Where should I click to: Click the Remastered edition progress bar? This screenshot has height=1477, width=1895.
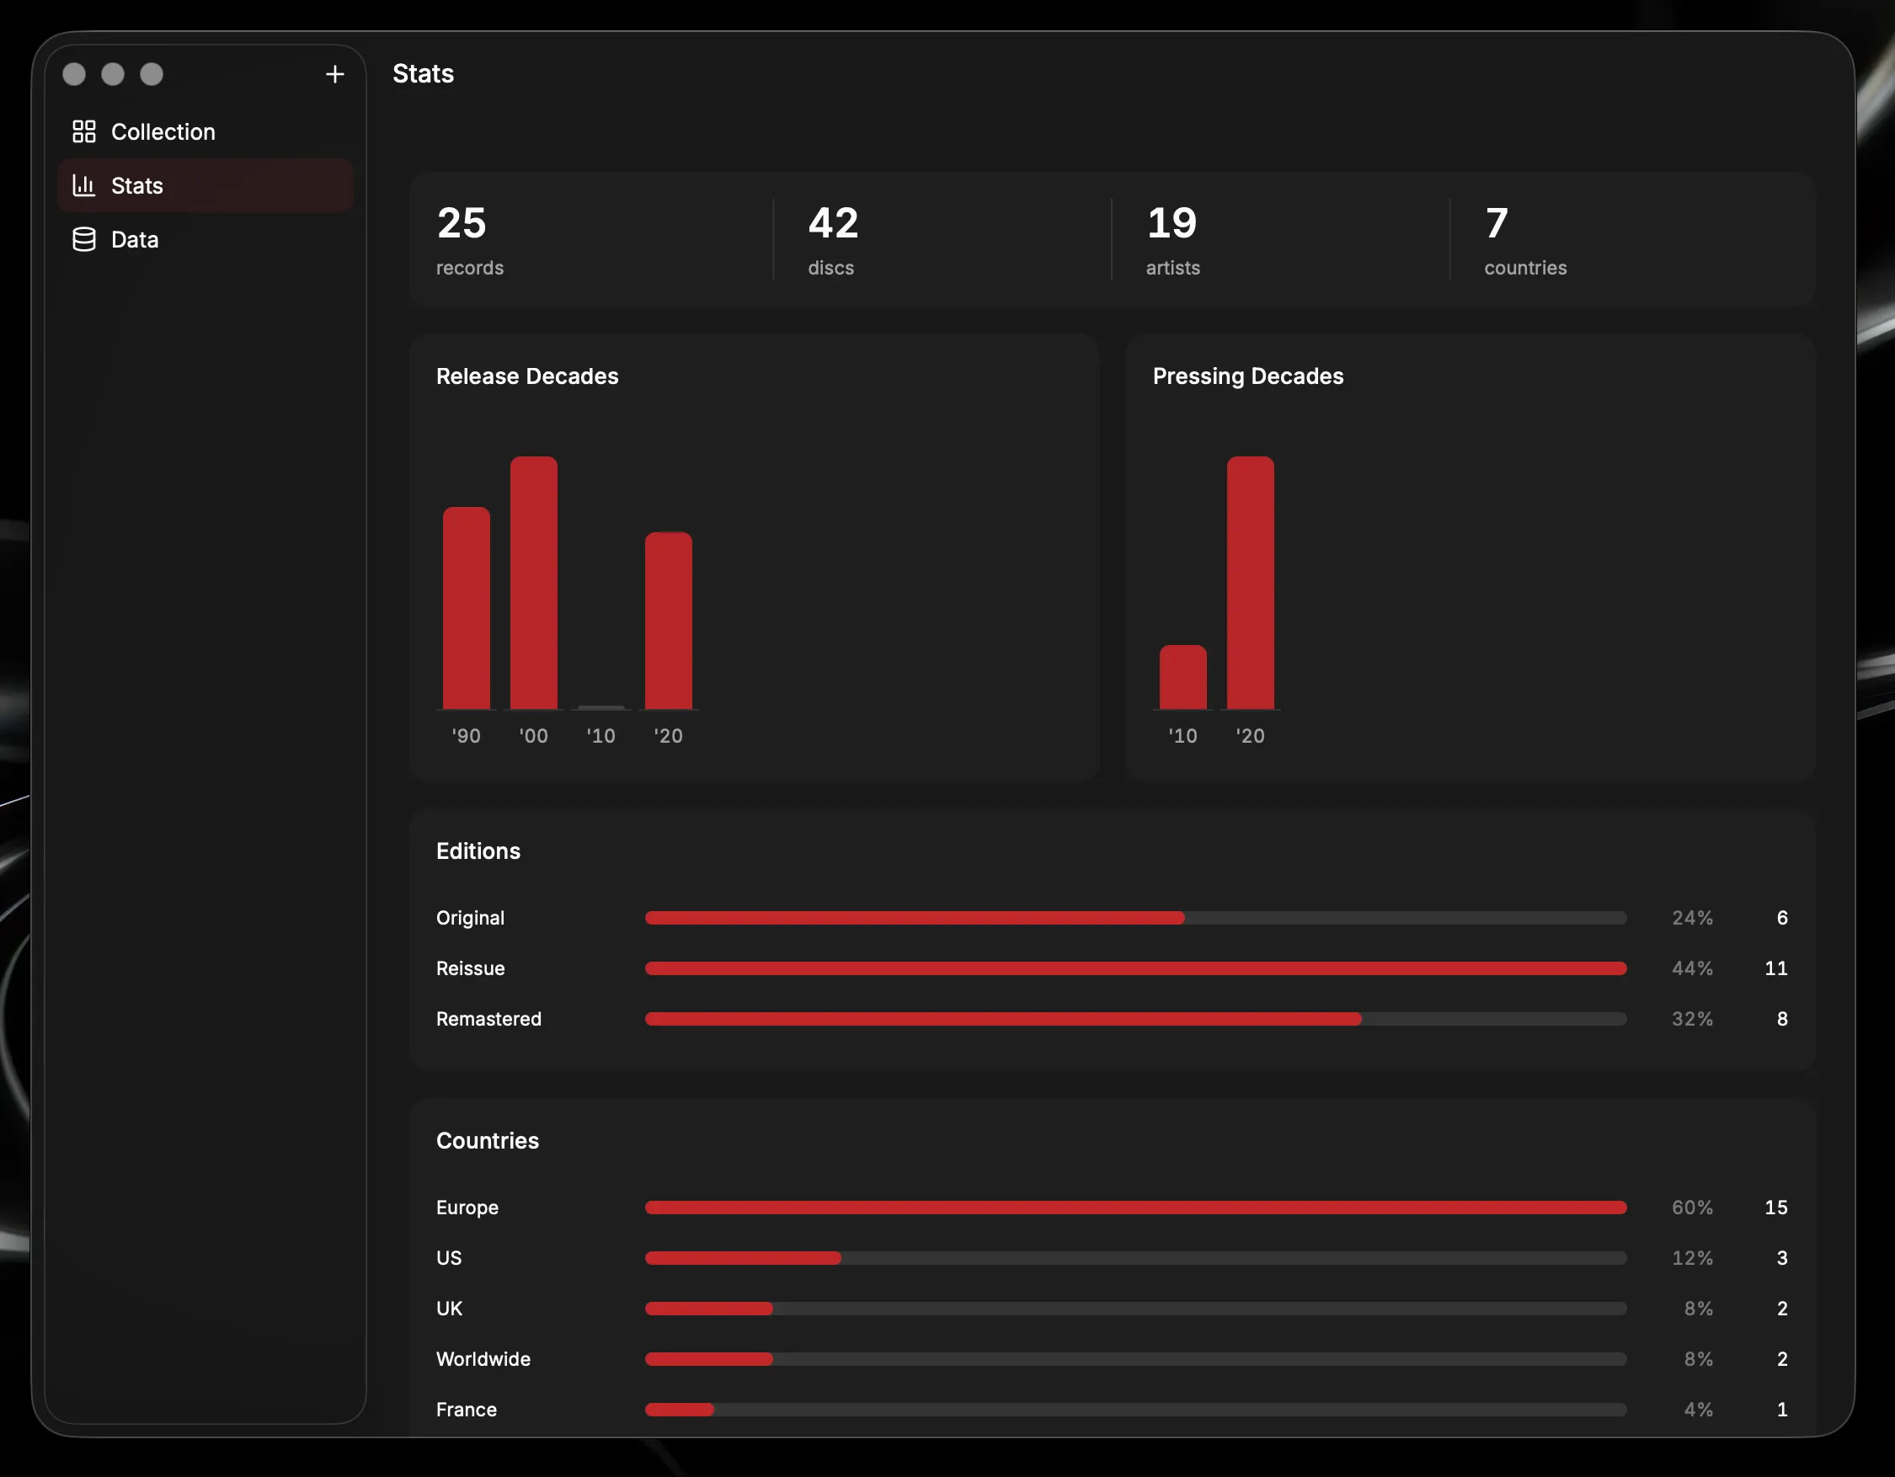click(x=1136, y=1019)
